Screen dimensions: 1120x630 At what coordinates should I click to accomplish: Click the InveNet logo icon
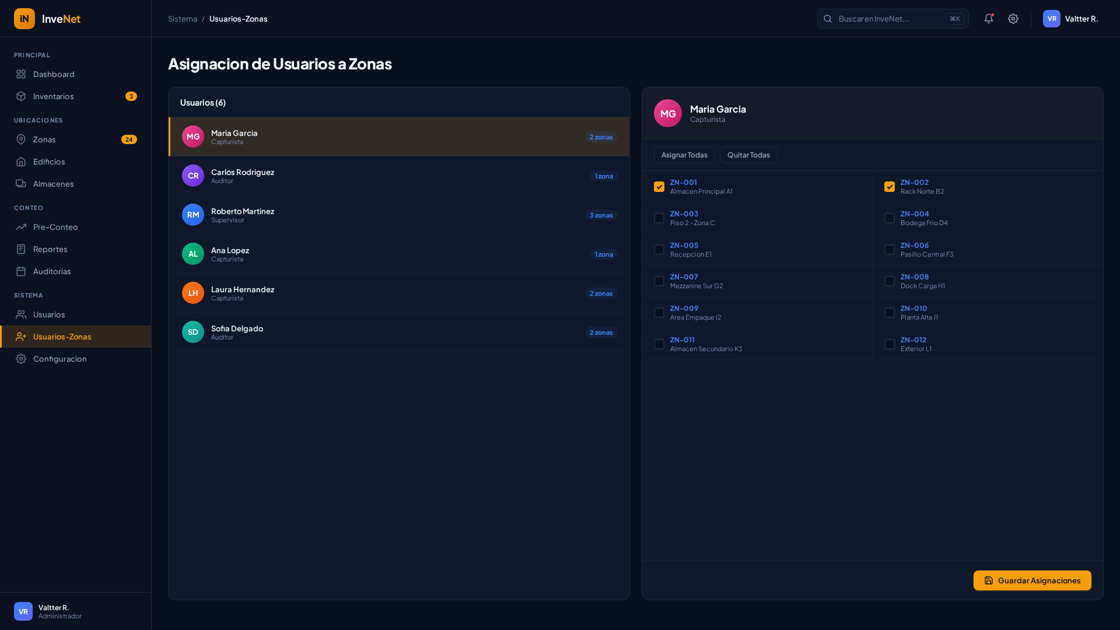pos(24,19)
